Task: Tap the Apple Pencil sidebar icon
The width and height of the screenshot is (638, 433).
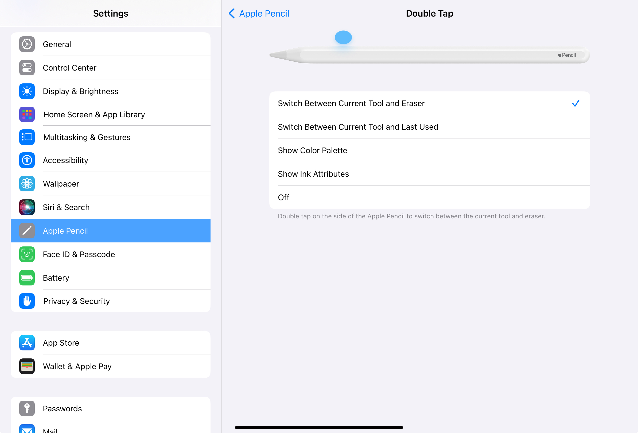Action: pos(27,231)
